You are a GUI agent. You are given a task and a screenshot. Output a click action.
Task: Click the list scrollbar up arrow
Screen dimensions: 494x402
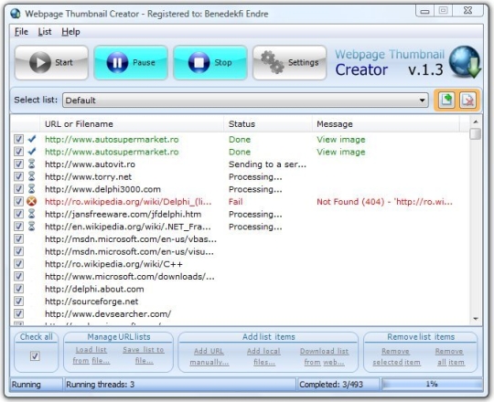coord(476,122)
